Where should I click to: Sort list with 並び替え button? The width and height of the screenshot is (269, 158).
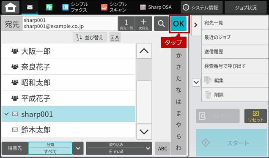(x=90, y=37)
